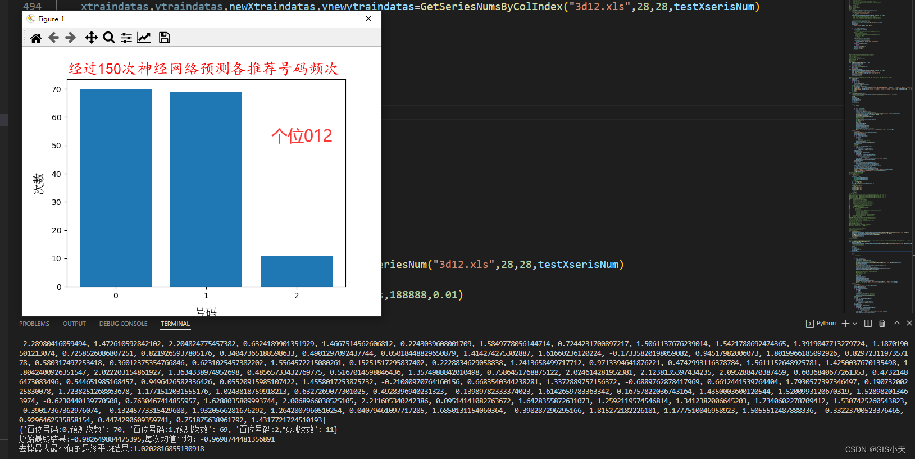Switch to the PROBLEMS panel tab
The width and height of the screenshot is (915, 459).
tap(34, 324)
